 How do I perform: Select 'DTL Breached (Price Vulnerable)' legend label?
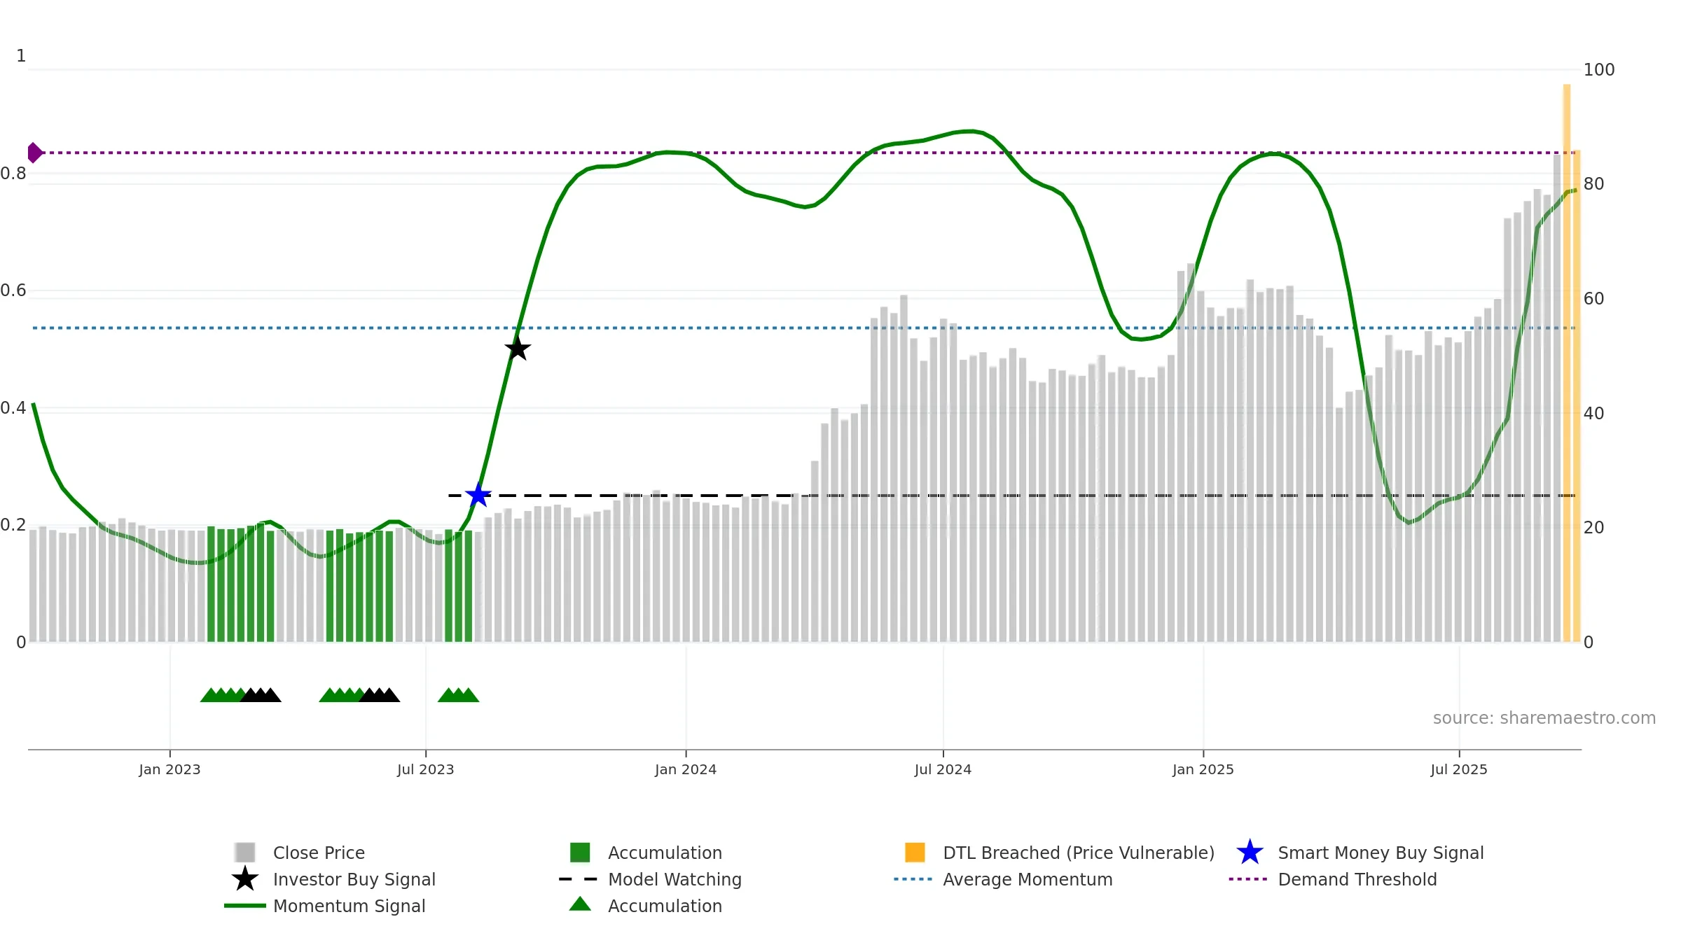[x=1079, y=853]
